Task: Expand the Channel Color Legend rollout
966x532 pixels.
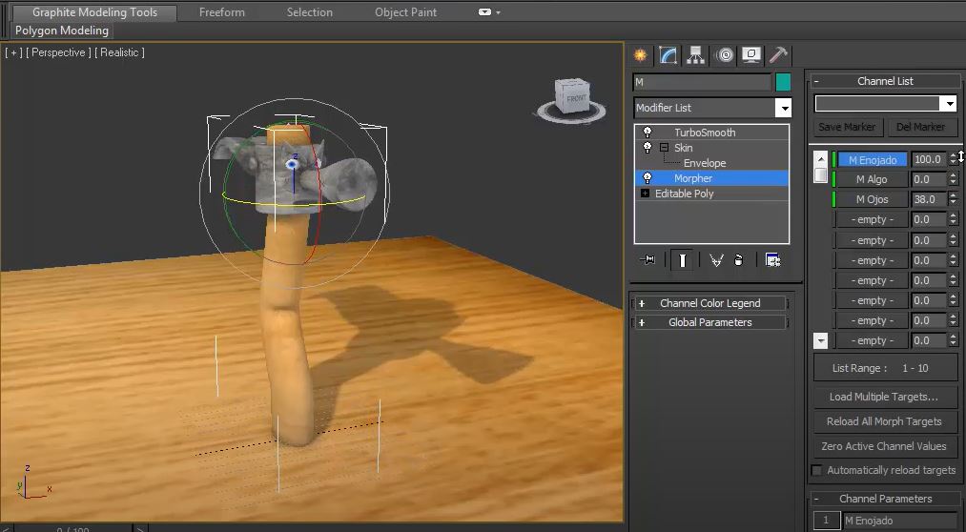Action: 709,303
